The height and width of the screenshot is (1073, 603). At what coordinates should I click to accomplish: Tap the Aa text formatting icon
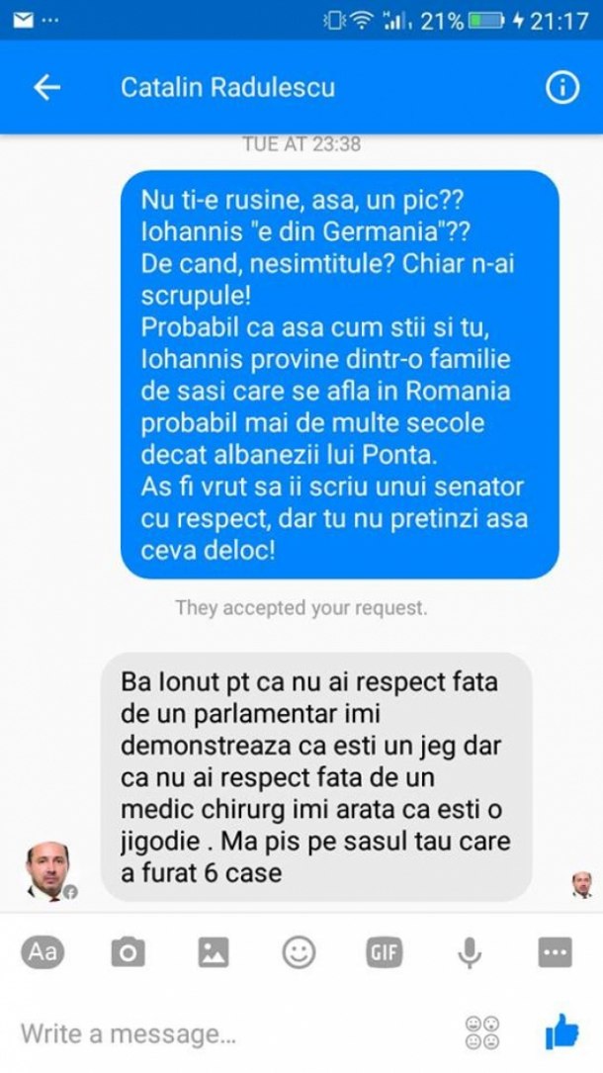pyautogui.click(x=43, y=952)
